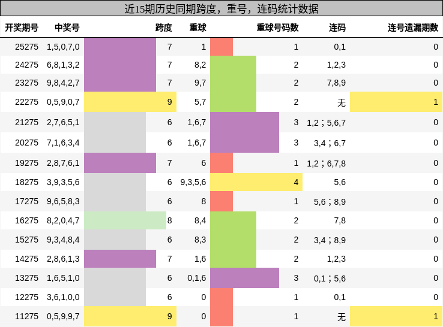Viewport: 443px width, 327px height.
Task: Select issue number 16275
Action: coord(26,220)
